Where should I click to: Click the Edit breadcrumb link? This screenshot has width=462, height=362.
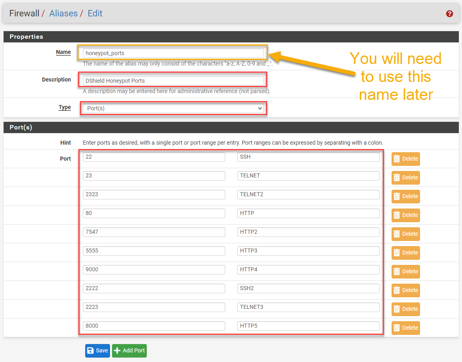95,13
